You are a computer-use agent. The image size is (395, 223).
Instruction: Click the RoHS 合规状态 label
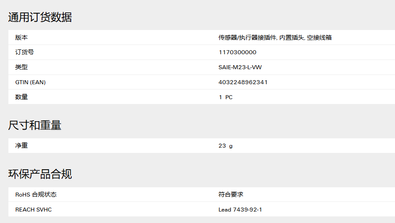coord(36,195)
